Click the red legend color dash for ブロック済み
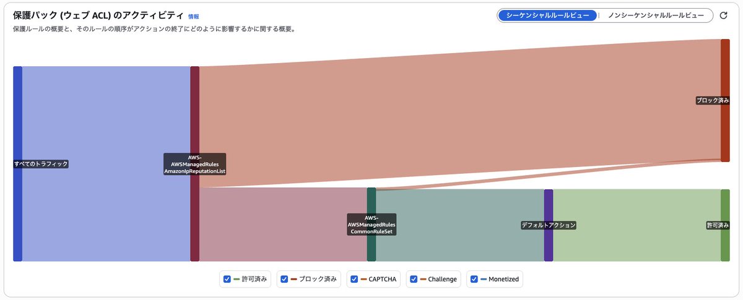Viewport: 743px width, 300px height. (x=293, y=279)
